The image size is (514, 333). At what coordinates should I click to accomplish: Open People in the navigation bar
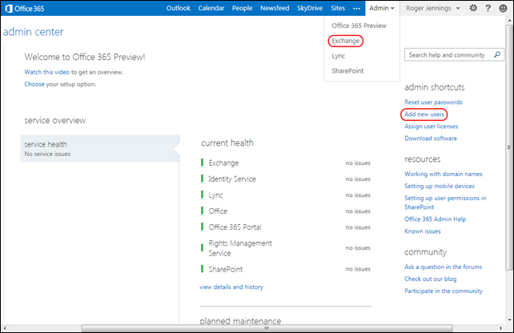(x=243, y=8)
